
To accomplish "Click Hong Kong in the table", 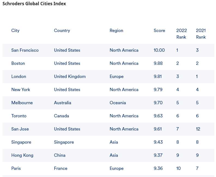I will [x=22, y=155].
